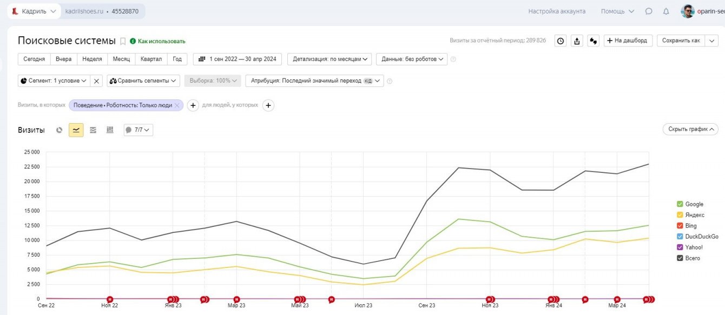Switch to the column chart view

110,130
